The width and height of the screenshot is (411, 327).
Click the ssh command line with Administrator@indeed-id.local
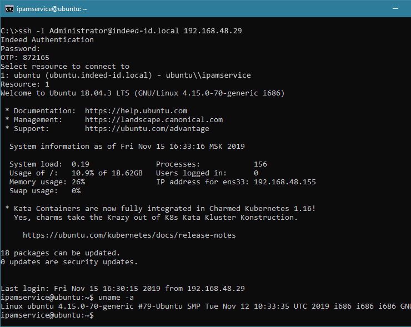point(121,31)
